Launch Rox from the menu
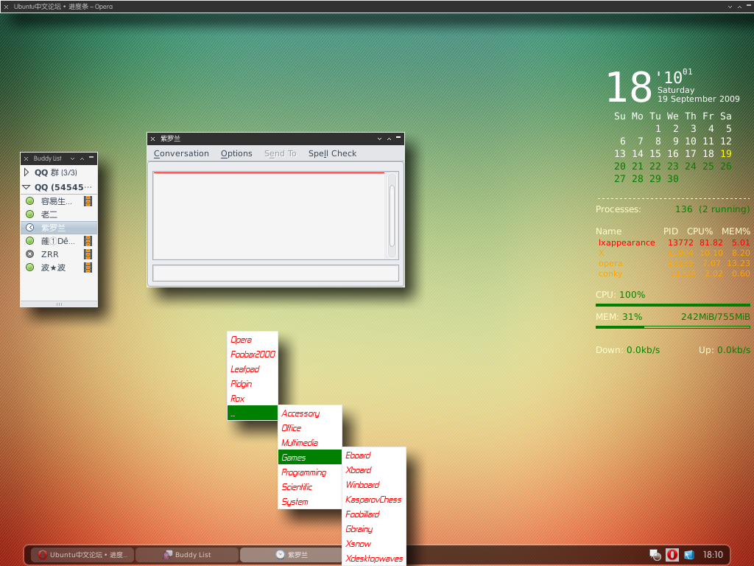This screenshot has height=566, width=754. pos(253,399)
